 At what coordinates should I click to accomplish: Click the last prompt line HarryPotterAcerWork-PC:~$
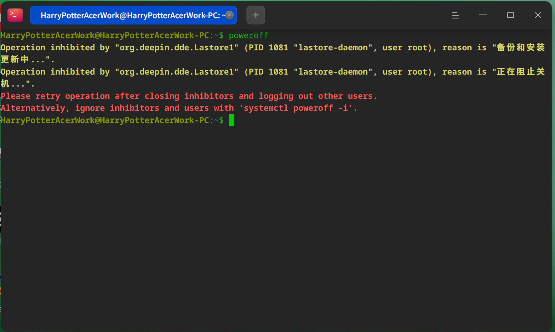tap(112, 120)
